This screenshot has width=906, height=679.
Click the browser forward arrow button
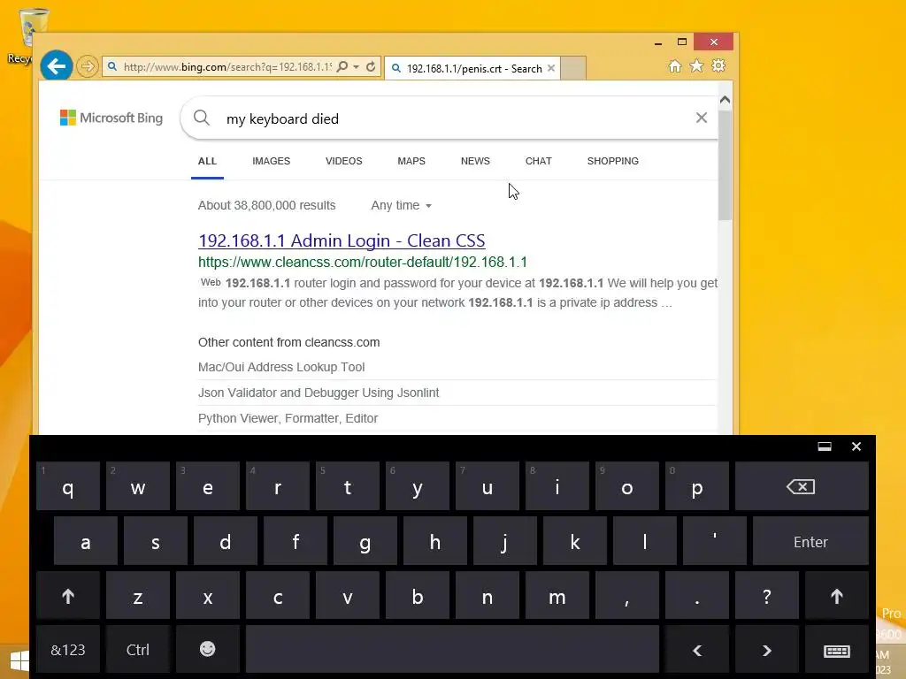pos(88,66)
